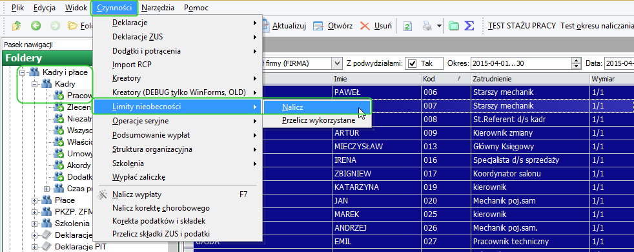The width and height of the screenshot is (634, 252).
Task: Open Dodatki i potrącenia submenu
Action: pos(178,51)
